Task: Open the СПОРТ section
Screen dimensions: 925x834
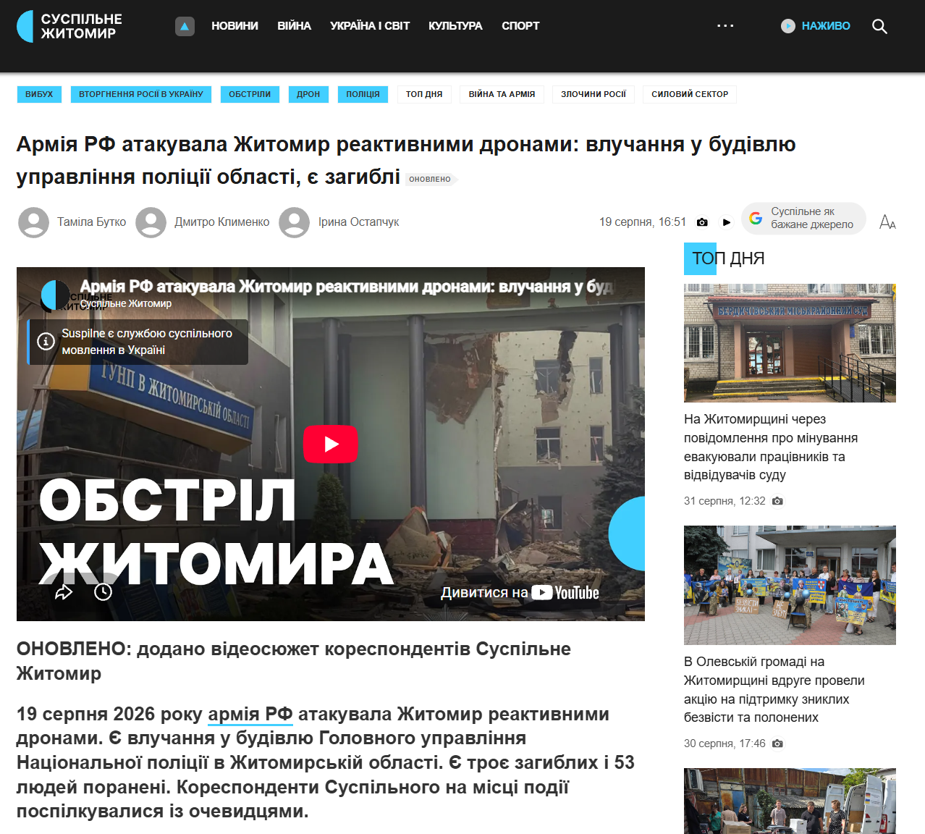Action: pyautogui.click(x=520, y=26)
